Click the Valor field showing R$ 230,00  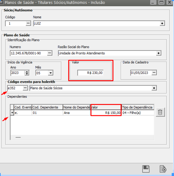coord(90,73)
